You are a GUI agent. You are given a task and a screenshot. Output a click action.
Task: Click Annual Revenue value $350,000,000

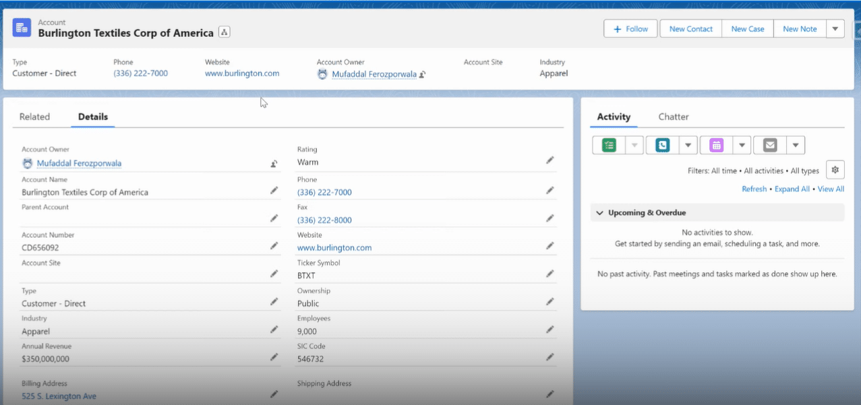(x=45, y=359)
